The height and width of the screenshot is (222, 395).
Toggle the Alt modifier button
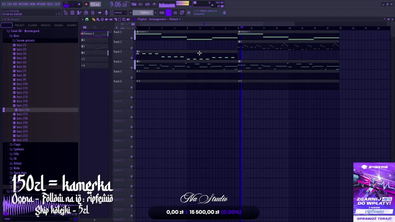pyautogui.click(x=175, y=13)
